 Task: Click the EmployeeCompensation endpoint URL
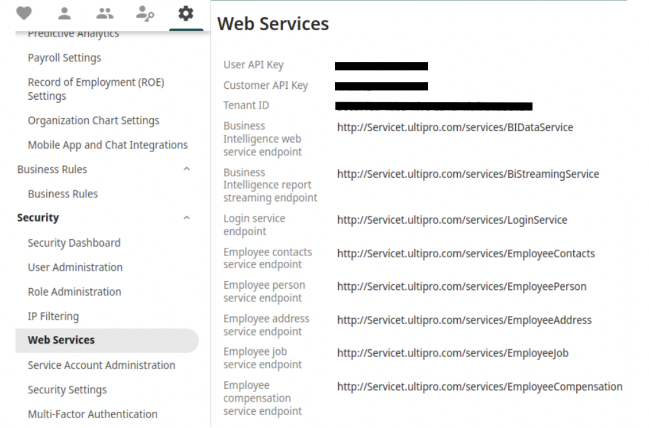(480, 387)
